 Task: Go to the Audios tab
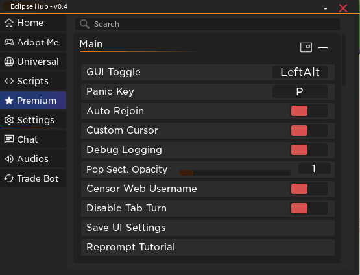(33, 159)
